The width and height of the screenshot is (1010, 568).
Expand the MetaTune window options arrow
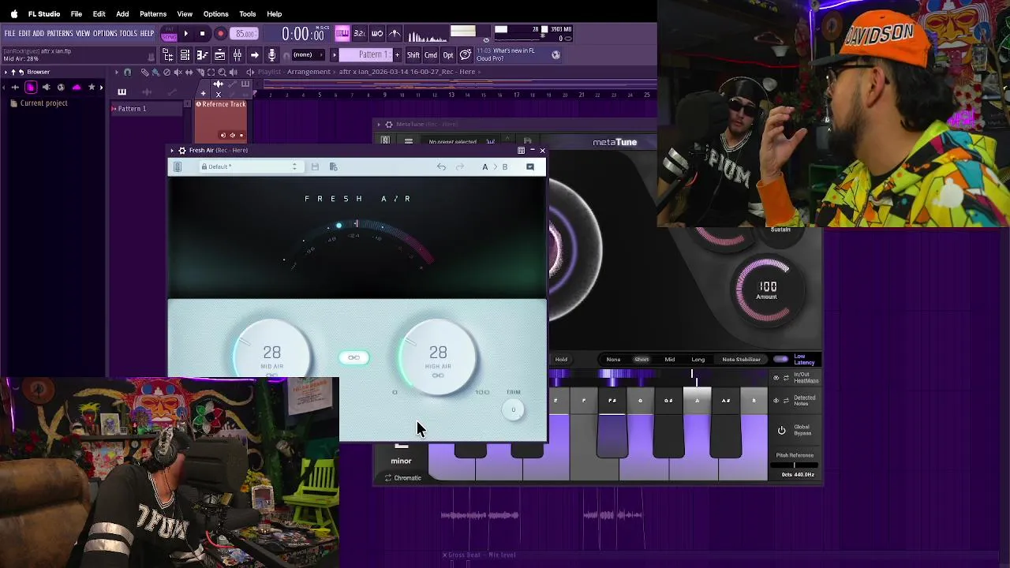pos(378,124)
